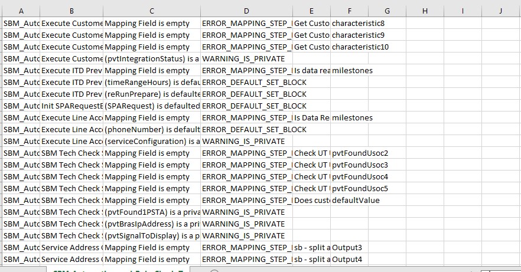
Task: Select the (pvtBrasIpAddress) cell
Action: [x=152, y=224]
